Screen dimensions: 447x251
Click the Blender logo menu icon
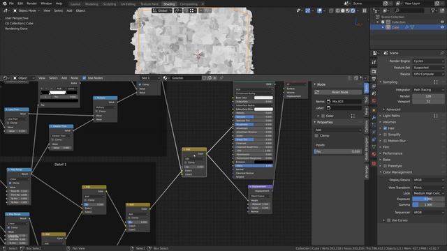tap(4, 3)
